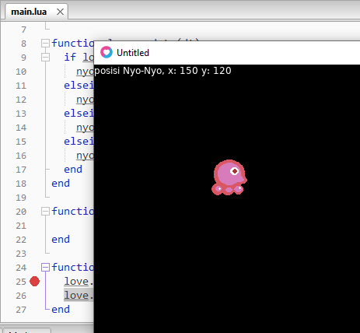Viewport: 360px width, 333px height.
Task: Click the LÖVE heart icon in title bar
Action: [x=107, y=52]
